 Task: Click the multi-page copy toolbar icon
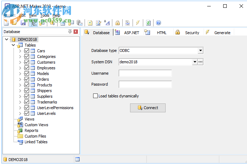pos(80,23)
